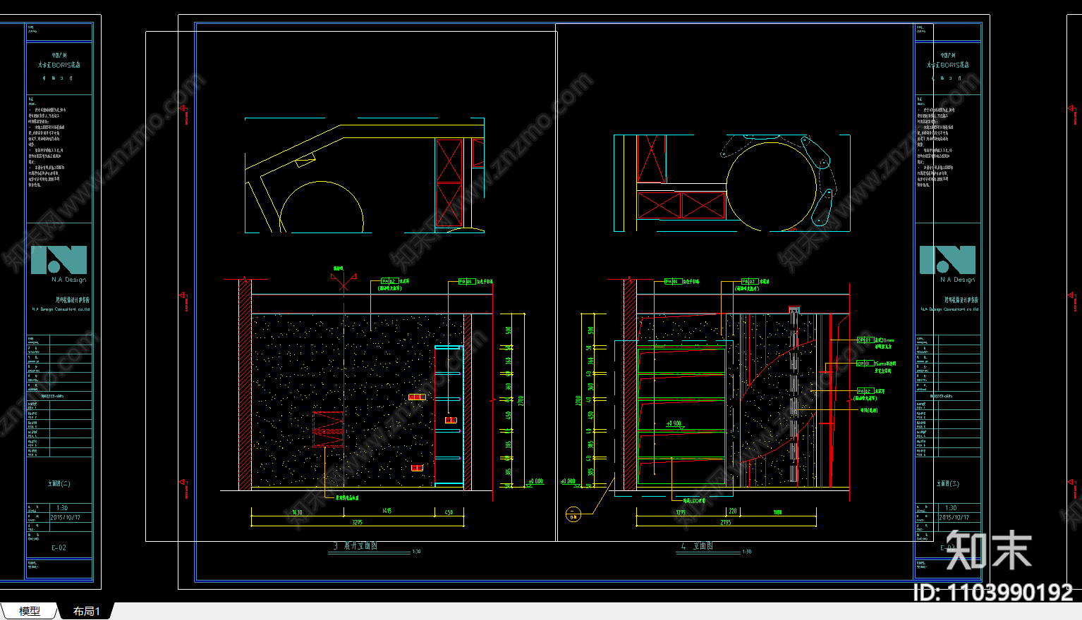1082x620 pixels.
Task: Pick the dimension 450 under drawing 3
Action: 449,512
